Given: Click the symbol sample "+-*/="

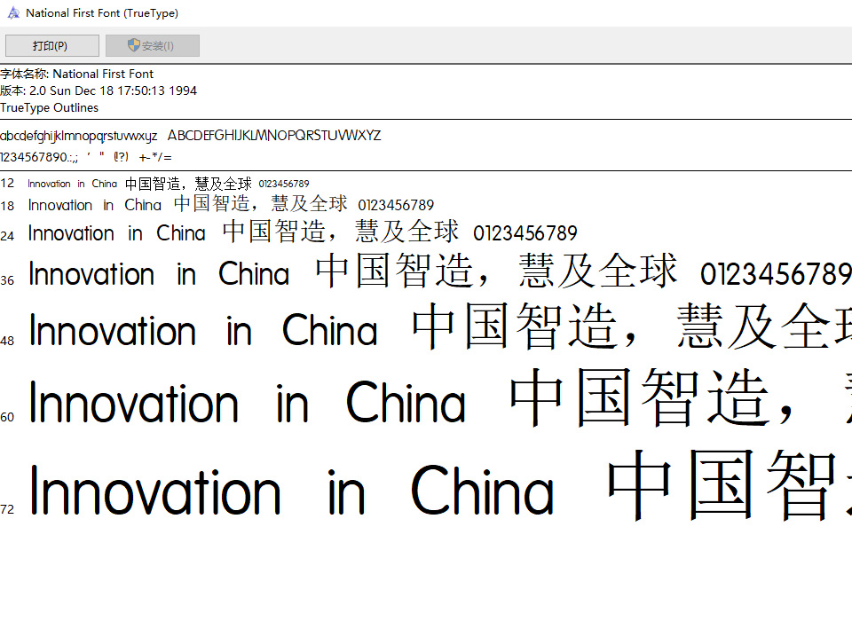Looking at the screenshot, I should pyautogui.click(x=155, y=158).
